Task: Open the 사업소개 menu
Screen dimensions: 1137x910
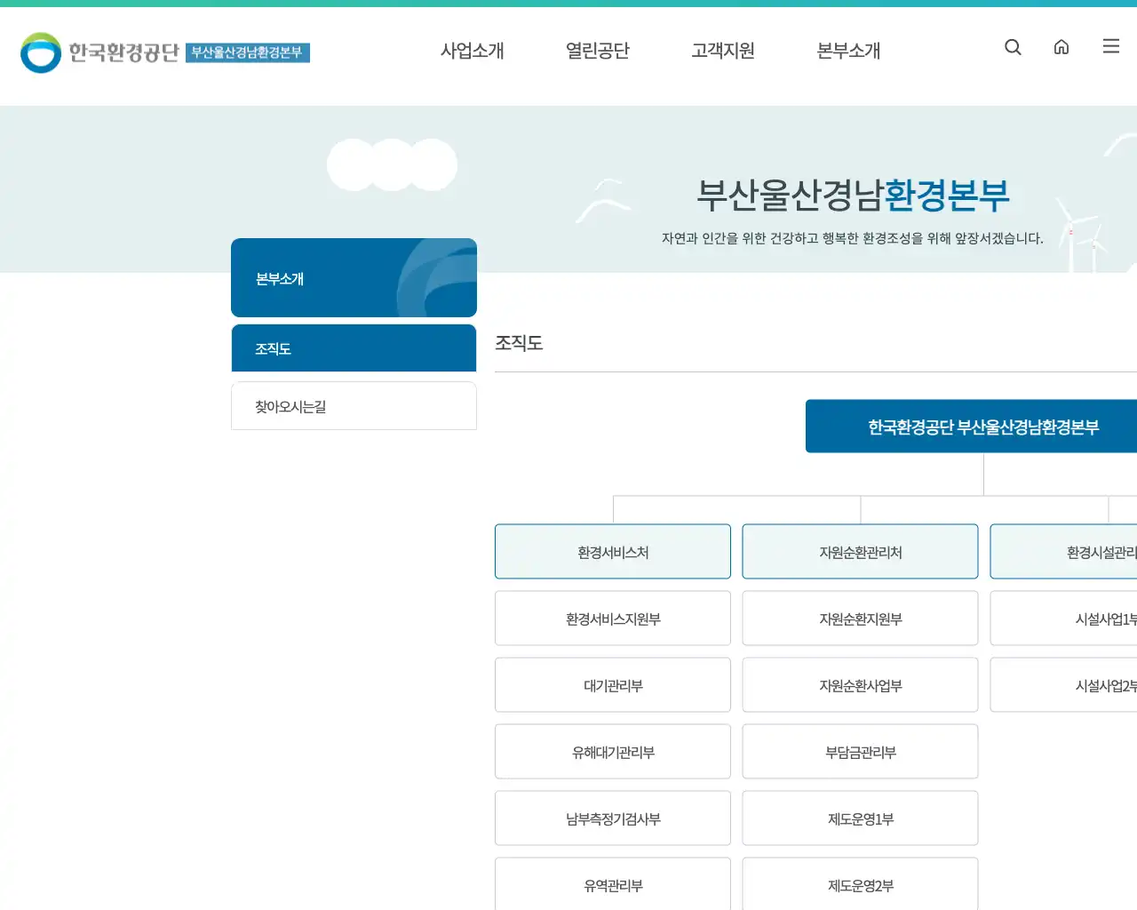Action: pyautogui.click(x=473, y=51)
